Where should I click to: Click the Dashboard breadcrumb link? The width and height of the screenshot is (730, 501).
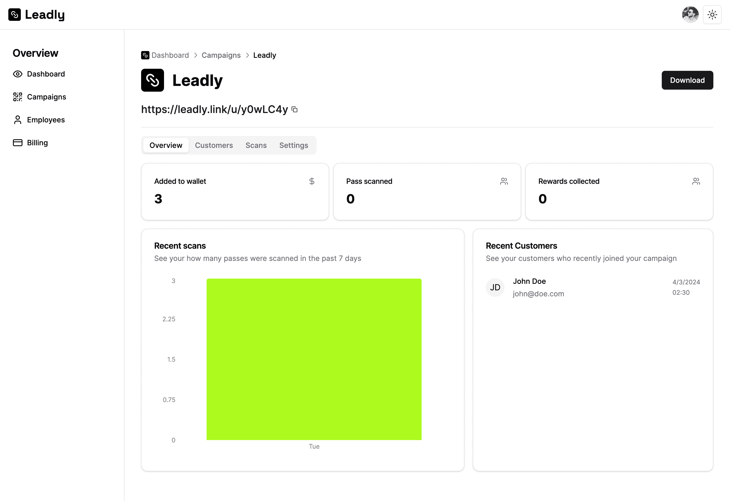click(x=170, y=55)
